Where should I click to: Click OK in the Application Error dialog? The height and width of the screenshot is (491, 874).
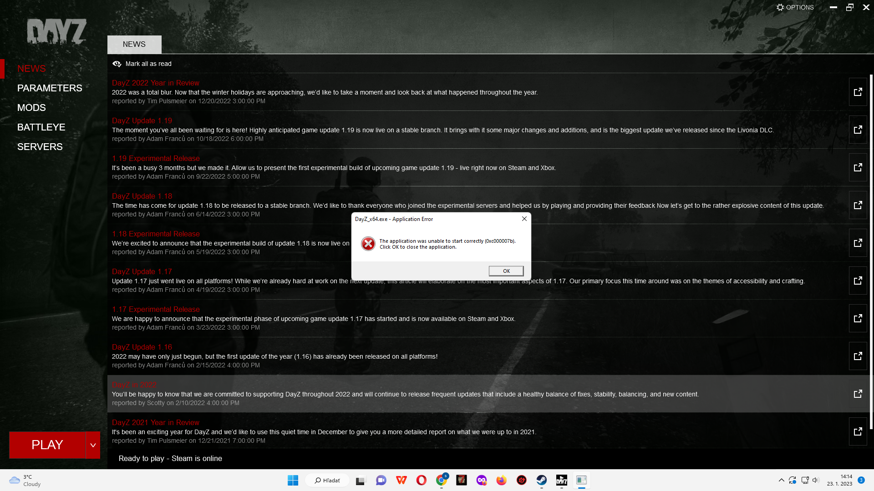tap(506, 271)
